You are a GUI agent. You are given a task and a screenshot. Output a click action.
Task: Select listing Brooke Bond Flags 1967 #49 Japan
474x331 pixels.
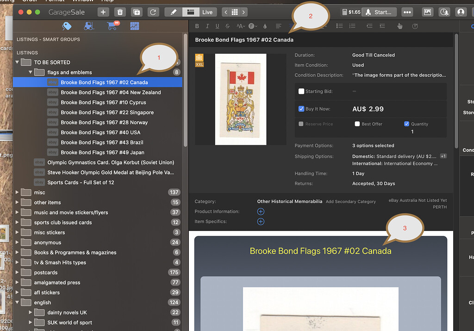click(98, 152)
